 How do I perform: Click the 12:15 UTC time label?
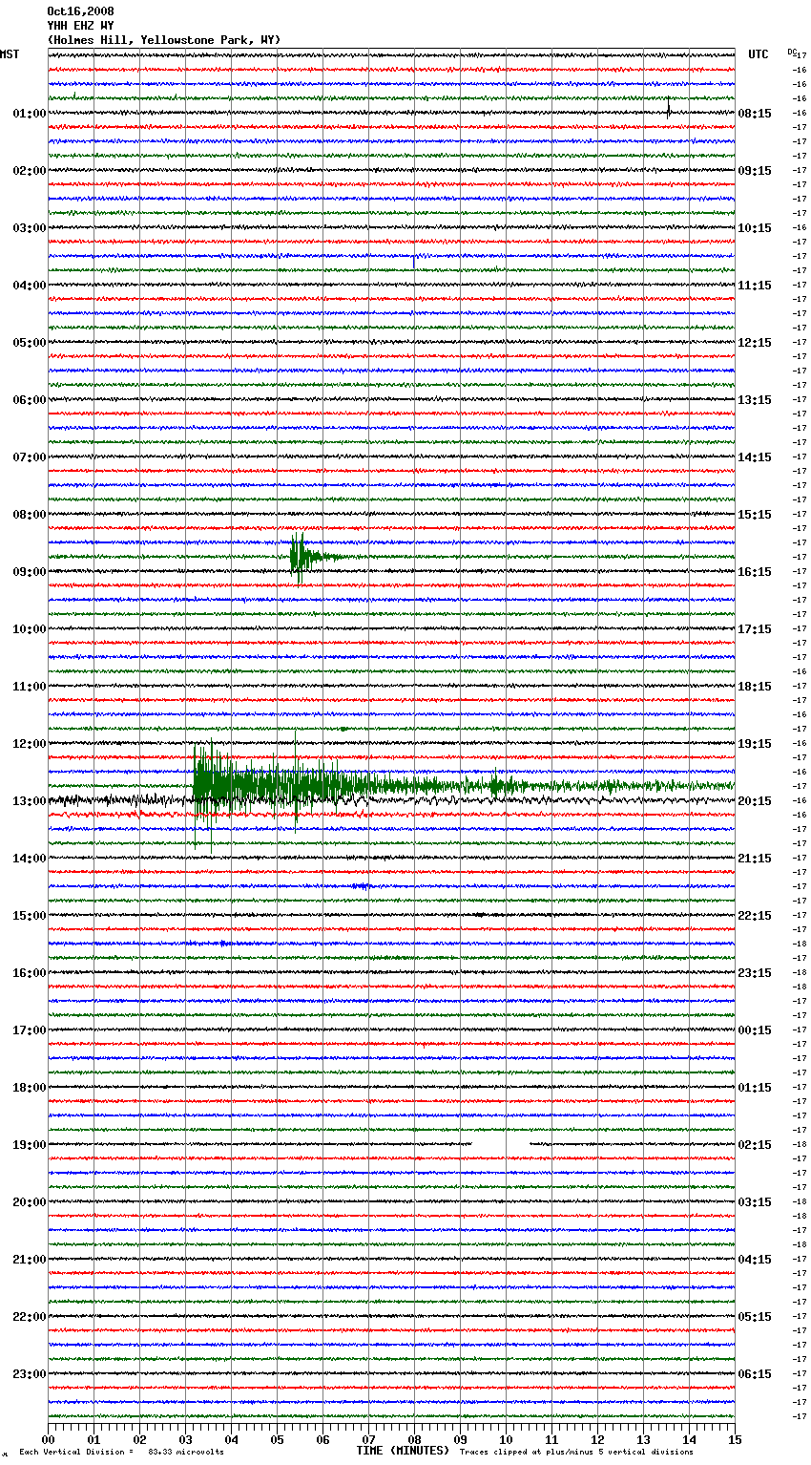point(755,343)
